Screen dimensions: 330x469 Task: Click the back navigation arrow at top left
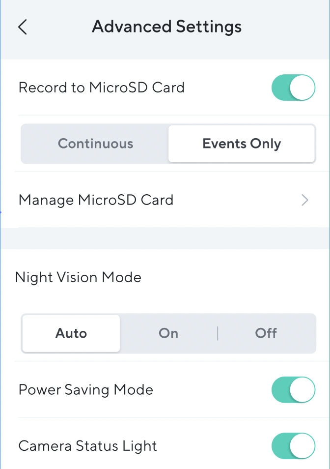coord(22,27)
